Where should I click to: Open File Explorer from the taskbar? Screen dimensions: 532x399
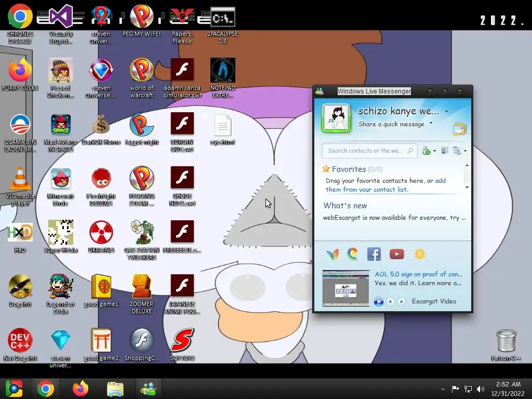tap(115, 389)
